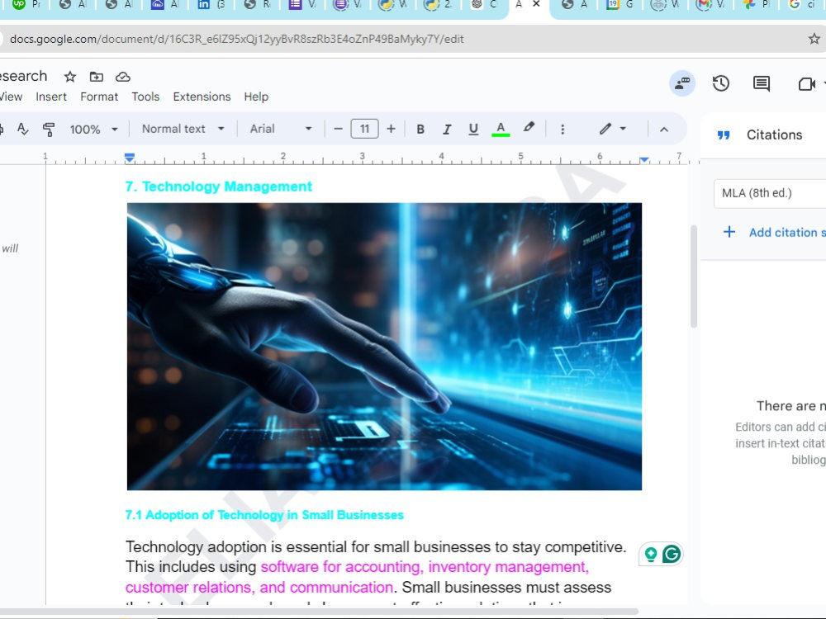Open the Extensions menu
The height and width of the screenshot is (619, 826).
point(202,97)
